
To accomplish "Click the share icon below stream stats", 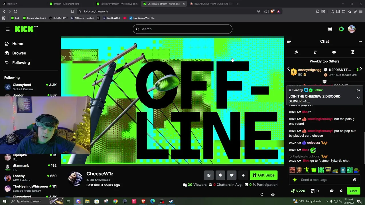I will 261,195.
